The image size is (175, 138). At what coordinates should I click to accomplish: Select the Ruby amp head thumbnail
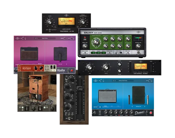click(29, 54)
